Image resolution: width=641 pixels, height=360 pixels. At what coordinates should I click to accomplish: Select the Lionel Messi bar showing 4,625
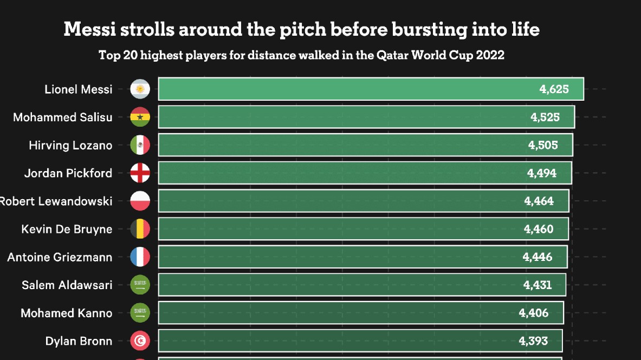pos(371,89)
